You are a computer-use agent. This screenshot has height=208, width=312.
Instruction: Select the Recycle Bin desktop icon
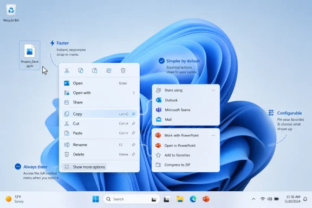[11, 13]
